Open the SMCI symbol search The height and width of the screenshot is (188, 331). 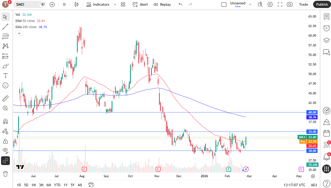[27, 4]
